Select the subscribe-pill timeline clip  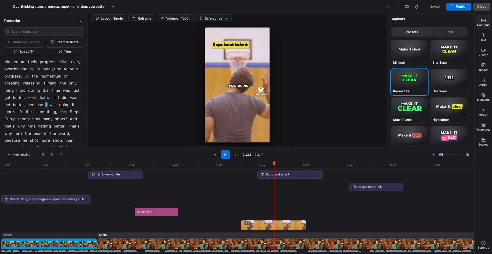[376, 187]
